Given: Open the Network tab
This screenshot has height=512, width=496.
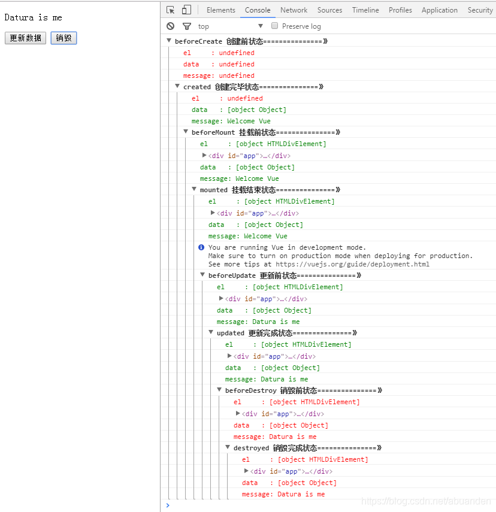Looking at the screenshot, I should [294, 10].
